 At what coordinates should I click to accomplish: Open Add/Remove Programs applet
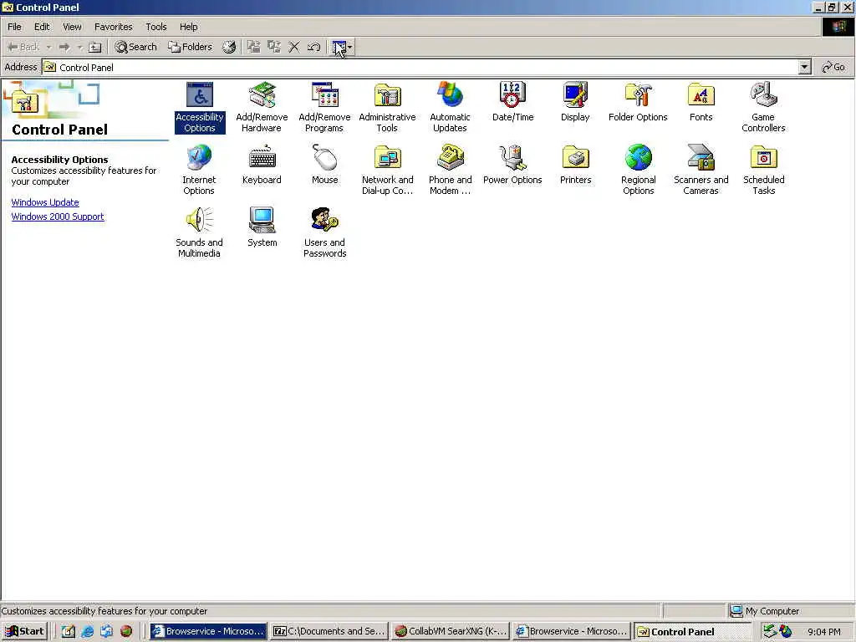point(324,108)
